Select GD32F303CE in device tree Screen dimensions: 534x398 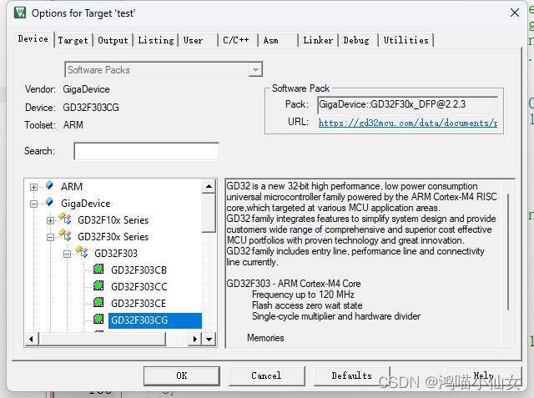click(x=139, y=304)
